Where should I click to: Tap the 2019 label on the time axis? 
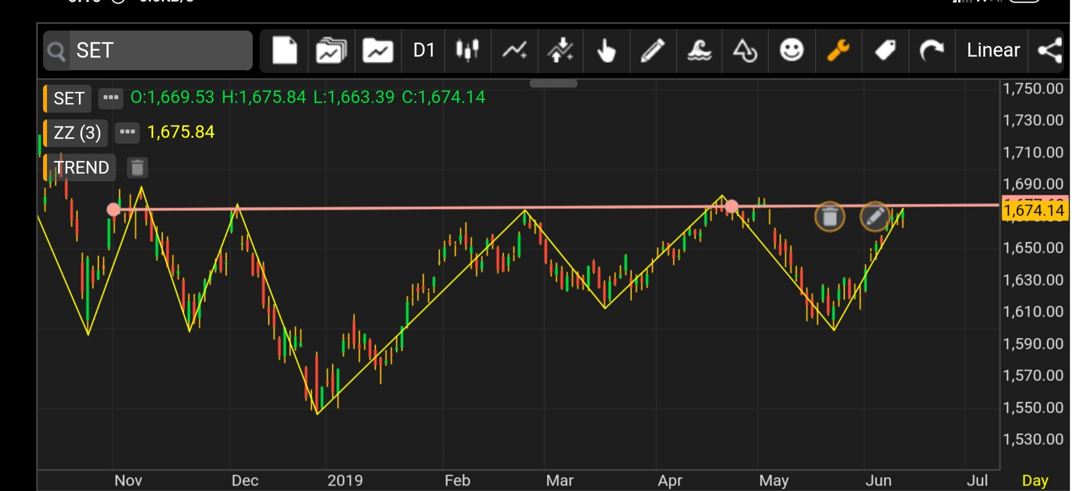tap(345, 480)
